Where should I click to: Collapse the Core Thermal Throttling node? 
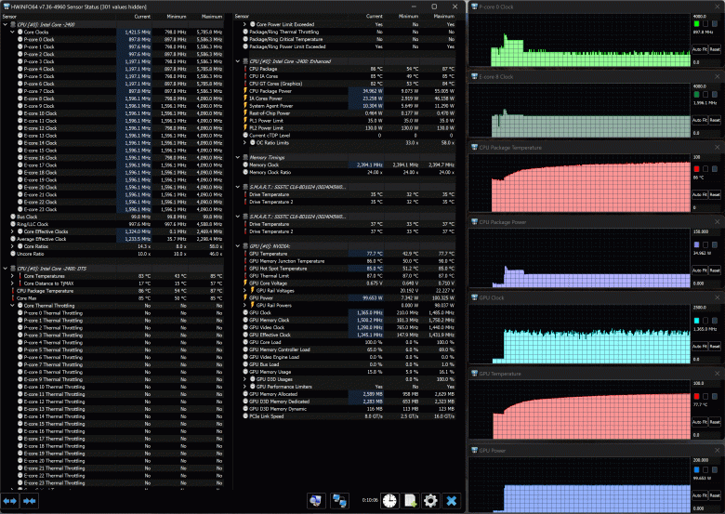12,306
